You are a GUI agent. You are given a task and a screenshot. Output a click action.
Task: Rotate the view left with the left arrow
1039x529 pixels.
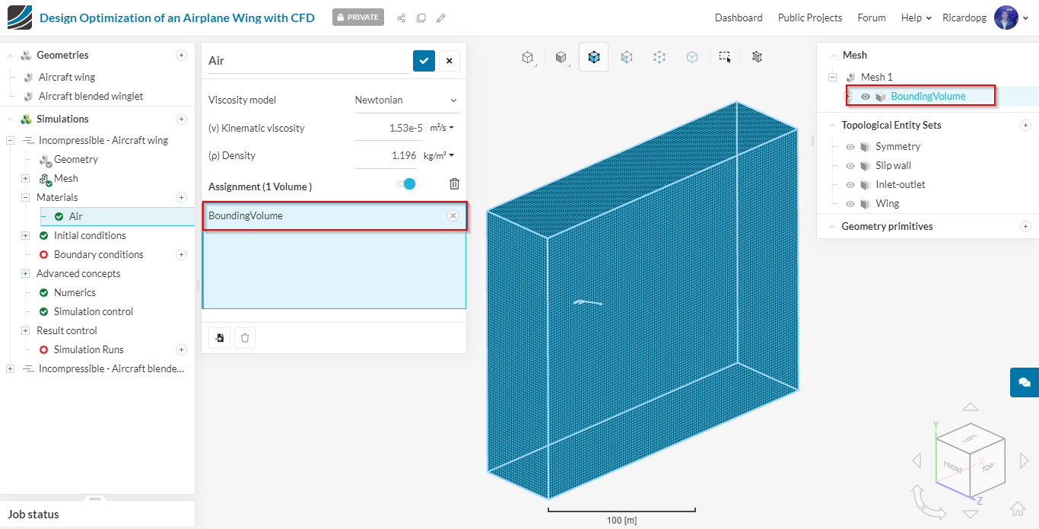[917, 460]
